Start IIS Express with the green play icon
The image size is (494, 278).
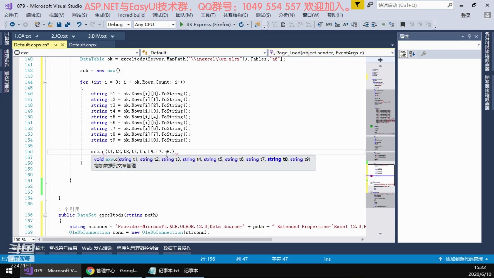(181, 24)
